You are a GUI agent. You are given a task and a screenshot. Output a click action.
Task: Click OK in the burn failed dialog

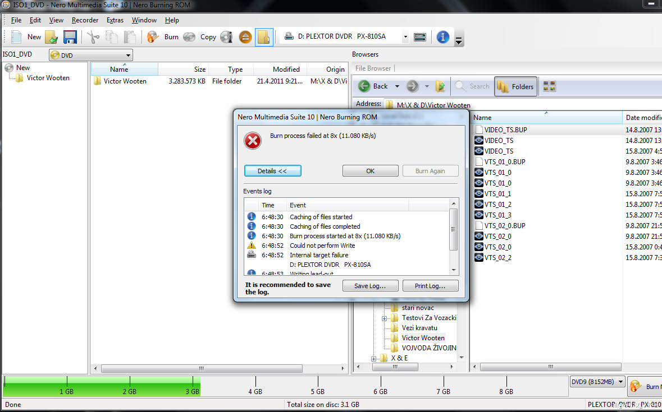370,170
